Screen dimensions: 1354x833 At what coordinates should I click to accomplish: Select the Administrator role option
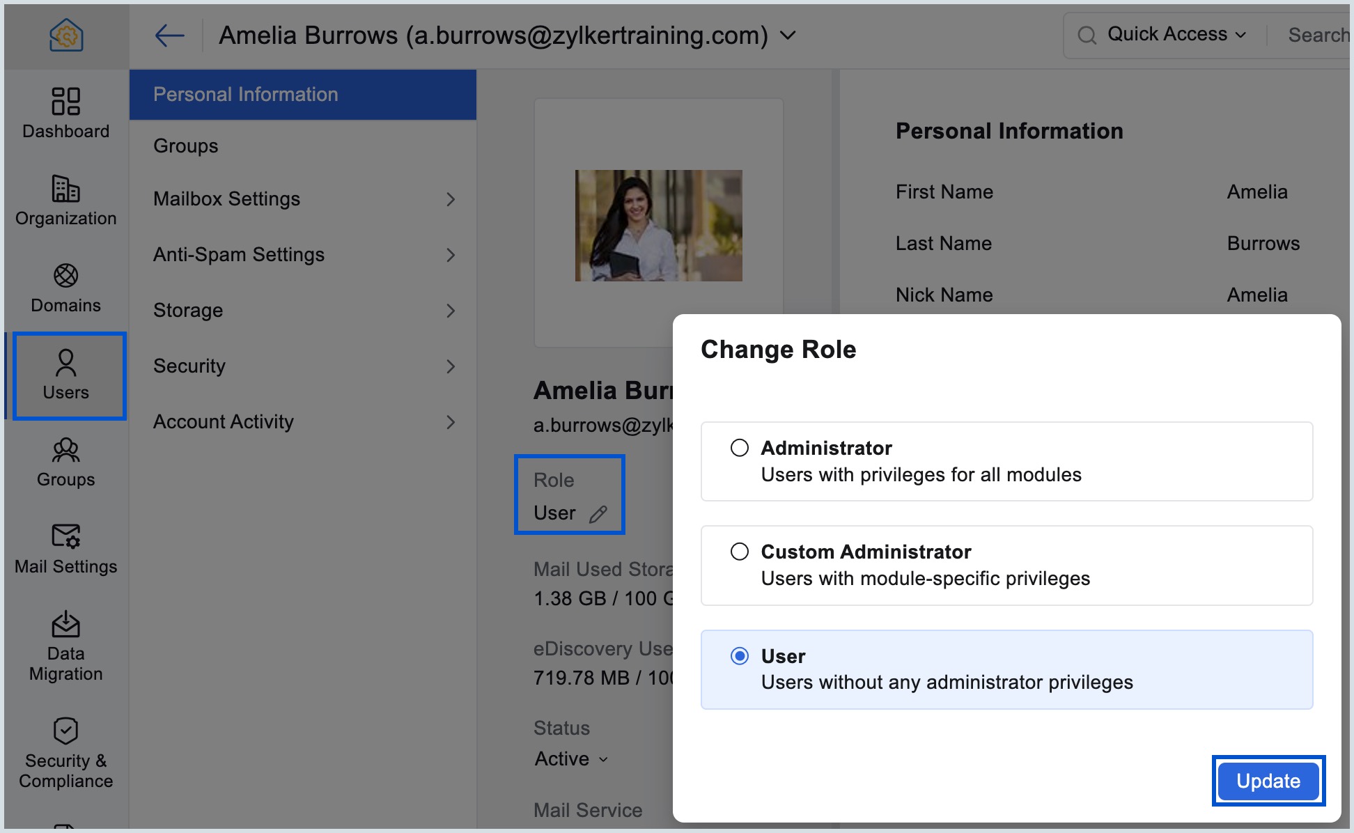click(740, 448)
